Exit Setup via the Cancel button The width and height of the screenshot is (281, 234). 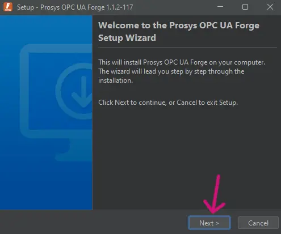coord(258,223)
